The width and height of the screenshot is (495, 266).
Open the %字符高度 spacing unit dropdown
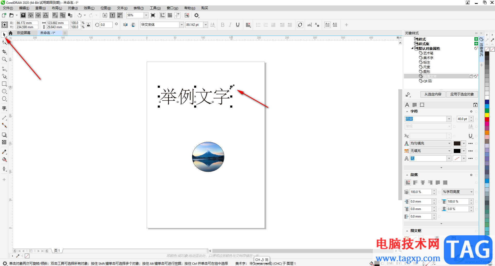[x=471, y=192]
